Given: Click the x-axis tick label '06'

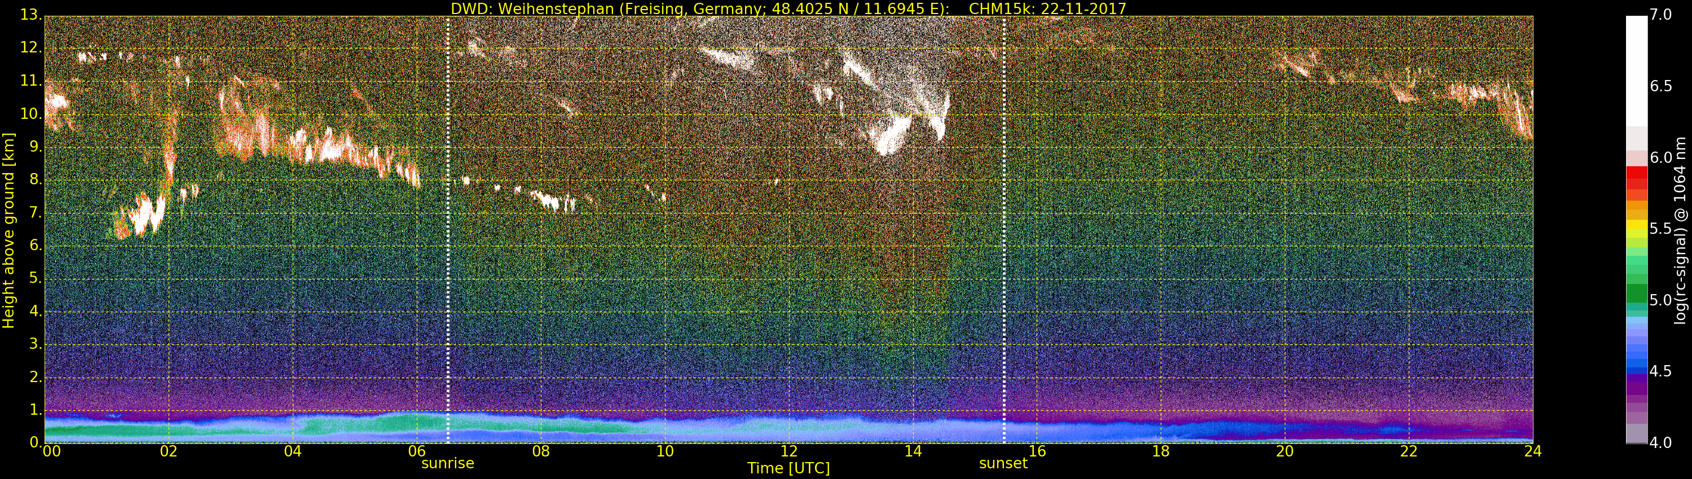Looking at the screenshot, I should point(417,451).
